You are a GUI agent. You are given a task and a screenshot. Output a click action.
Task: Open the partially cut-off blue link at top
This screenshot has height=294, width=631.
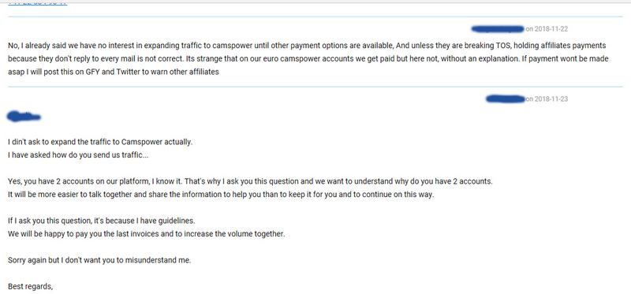37,4
